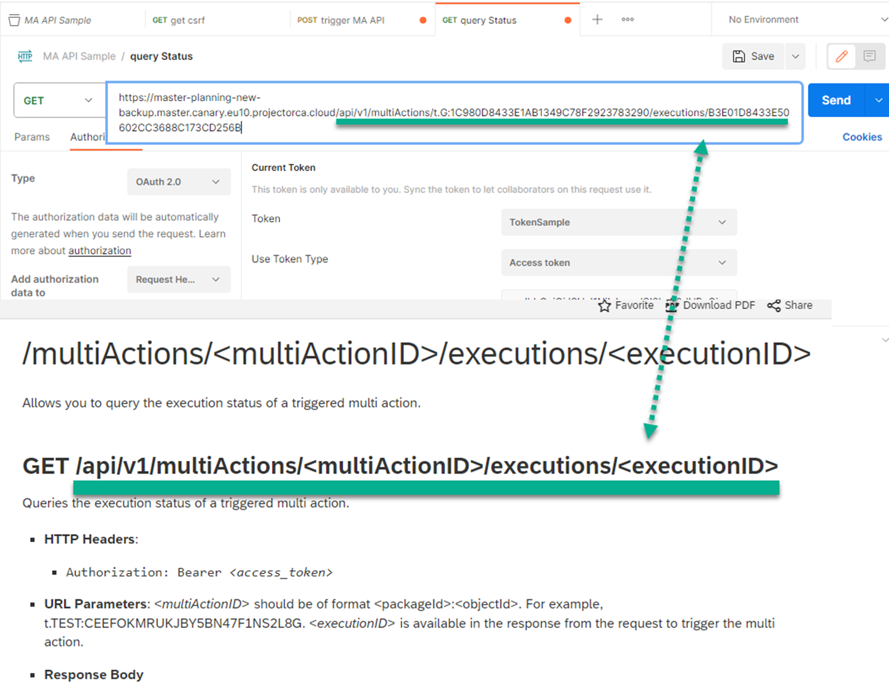Open the TokenSample token dropdown

tap(619, 223)
